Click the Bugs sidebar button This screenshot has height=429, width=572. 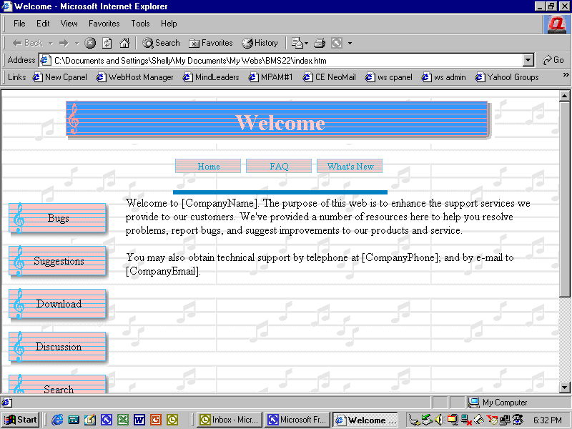(57, 218)
